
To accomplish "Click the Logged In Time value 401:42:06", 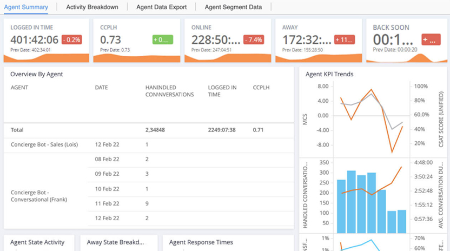I will point(35,39).
